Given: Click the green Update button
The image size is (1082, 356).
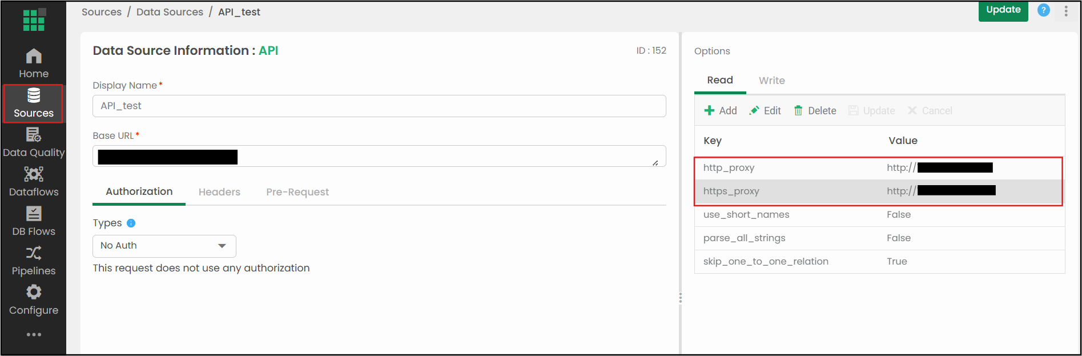Looking at the screenshot, I should tap(1003, 11).
